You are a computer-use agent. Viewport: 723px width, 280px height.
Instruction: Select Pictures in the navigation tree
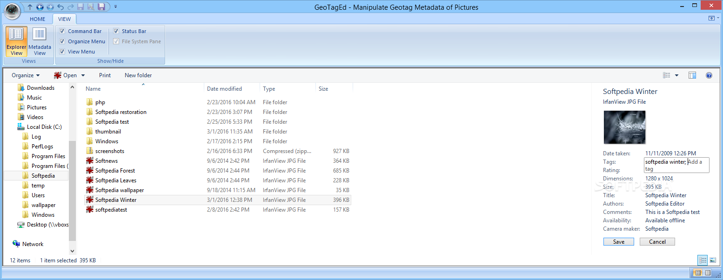(37, 107)
